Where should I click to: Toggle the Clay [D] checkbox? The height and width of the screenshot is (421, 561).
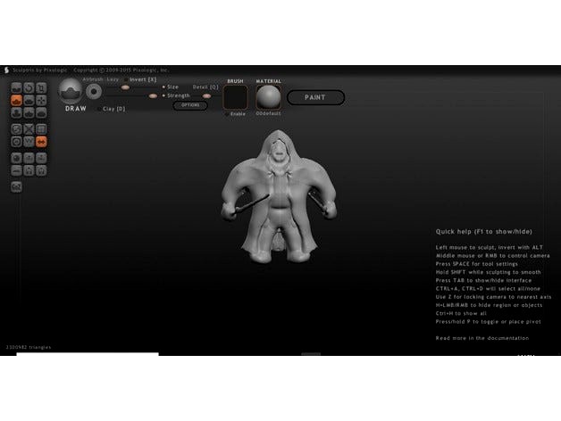pyautogui.click(x=98, y=109)
